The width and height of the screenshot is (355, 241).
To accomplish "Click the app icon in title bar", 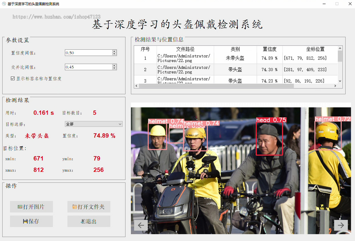I will pyautogui.click(x=4, y=4).
